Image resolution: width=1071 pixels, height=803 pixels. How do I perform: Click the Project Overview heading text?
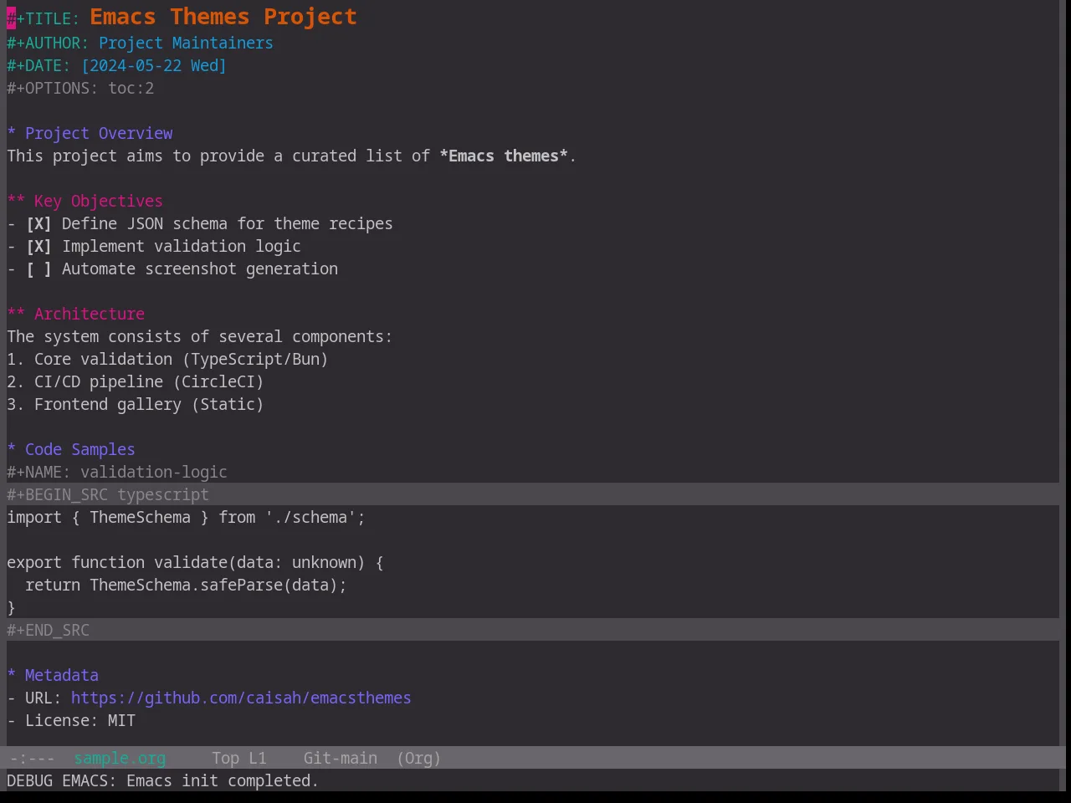(x=99, y=134)
